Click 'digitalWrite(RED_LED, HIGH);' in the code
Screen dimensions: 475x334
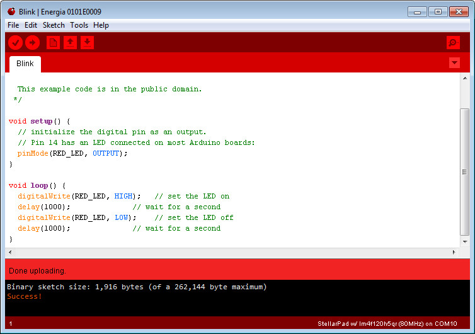[79, 196]
